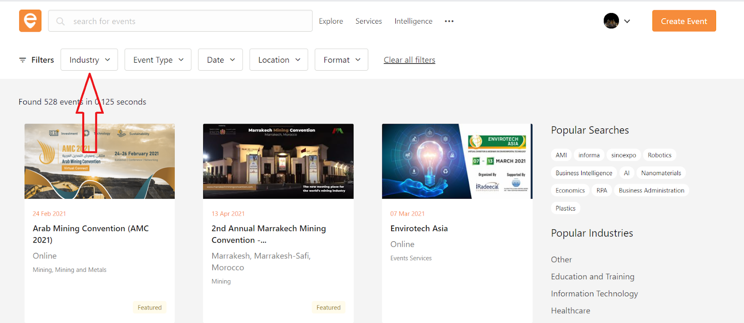This screenshot has height=323, width=744.
Task: Open the Services menu item
Action: tap(369, 21)
